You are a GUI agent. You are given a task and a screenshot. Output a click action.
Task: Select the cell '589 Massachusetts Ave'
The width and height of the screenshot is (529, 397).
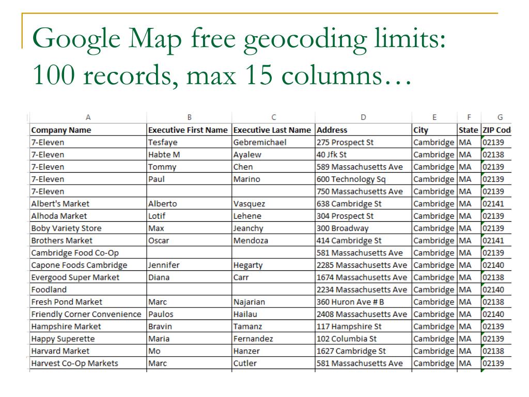tap(363, 167)
